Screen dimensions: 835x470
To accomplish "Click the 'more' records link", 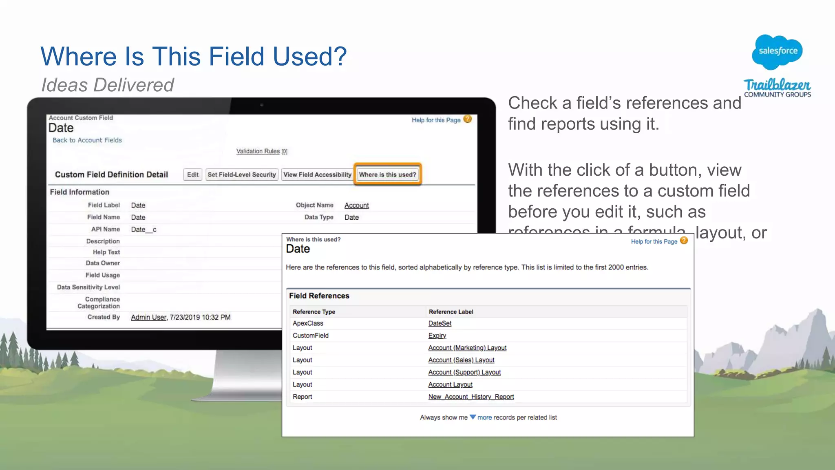I will click(x=484, y=417).
